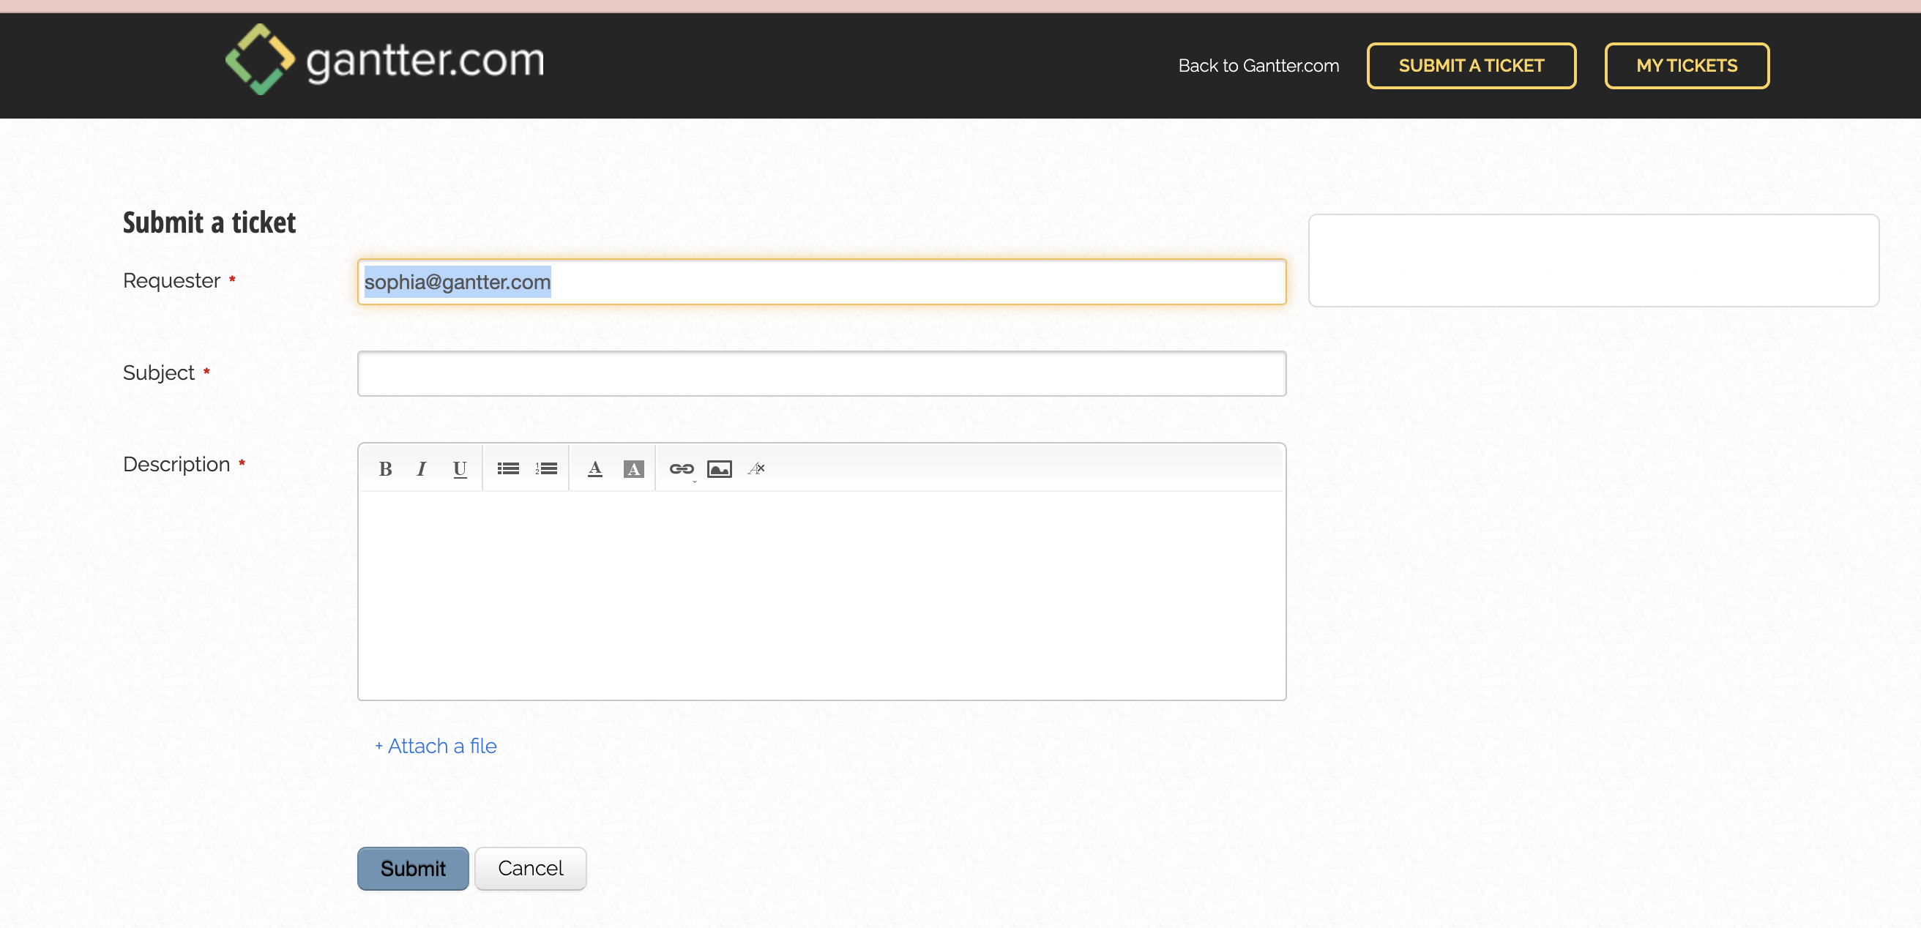Toggle italic formatting in description editor
Screen dimensions: 1921x928
[422, 469]
